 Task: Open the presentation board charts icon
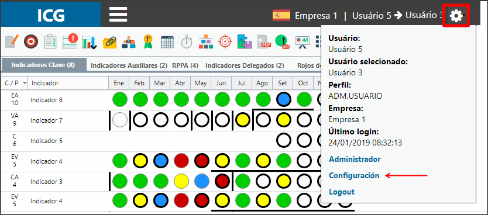pos(302,42)
